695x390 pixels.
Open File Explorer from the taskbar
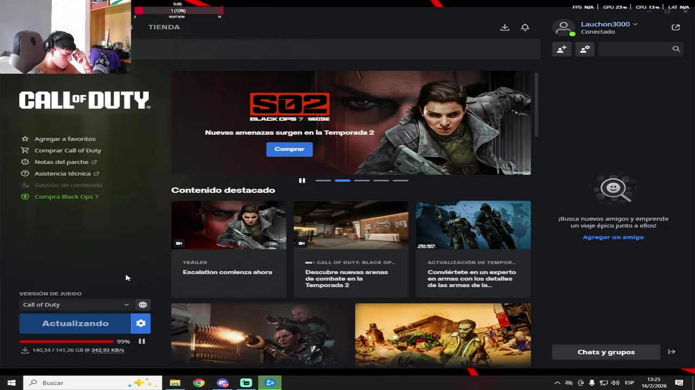pos(175,383)
